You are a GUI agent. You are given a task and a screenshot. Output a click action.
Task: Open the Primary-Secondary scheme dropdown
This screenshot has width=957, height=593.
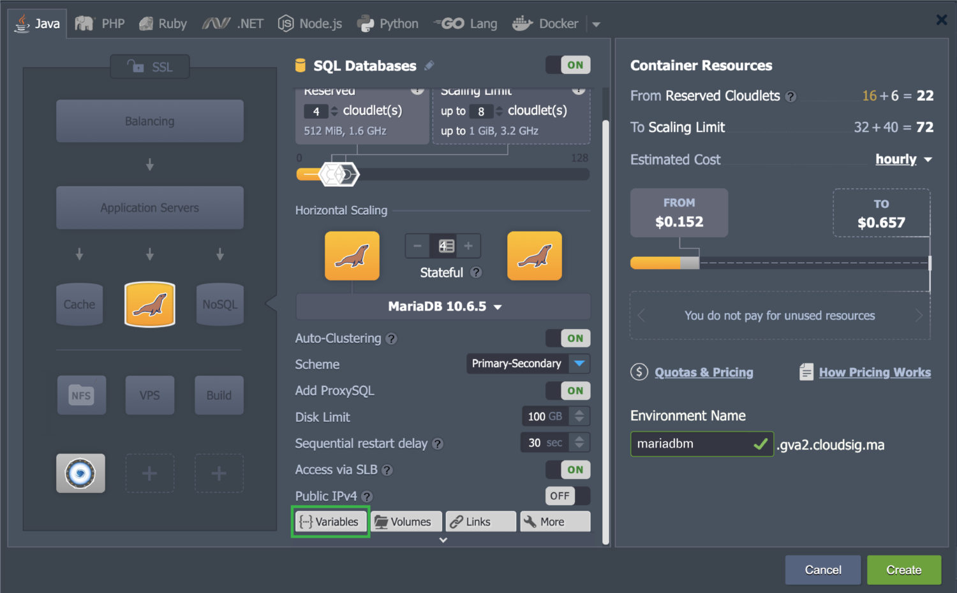click(528, 363)
